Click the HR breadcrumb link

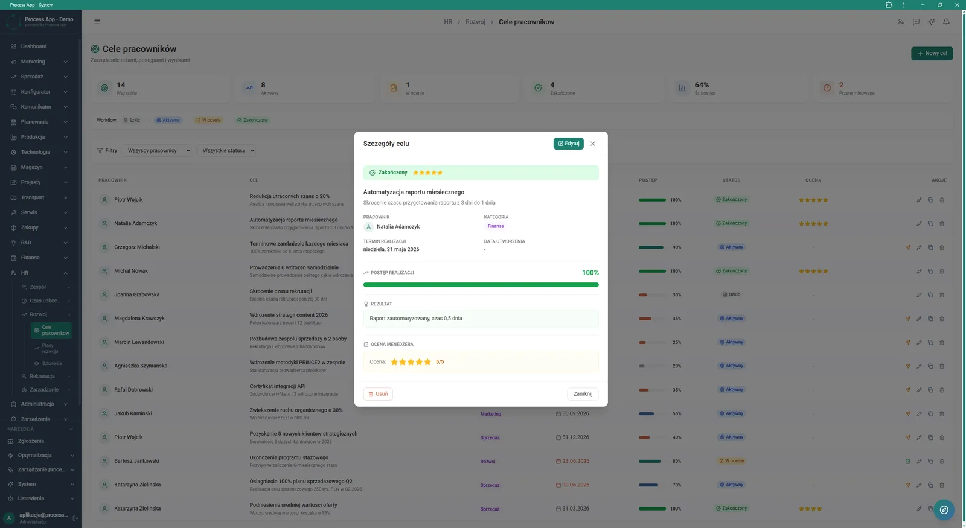pos(448,22)
